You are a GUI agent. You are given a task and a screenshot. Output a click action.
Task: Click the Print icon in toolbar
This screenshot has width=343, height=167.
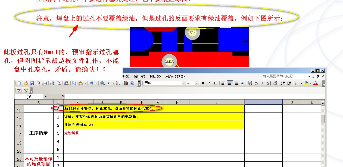click(x=52, y=83)
